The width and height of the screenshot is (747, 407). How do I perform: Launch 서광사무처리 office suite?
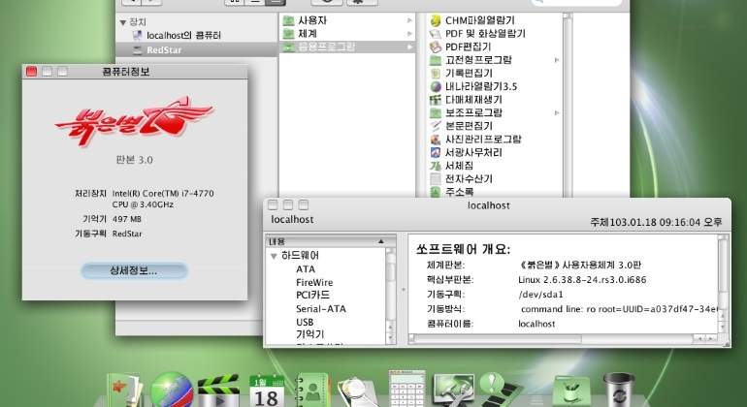[x=466, y=153]
